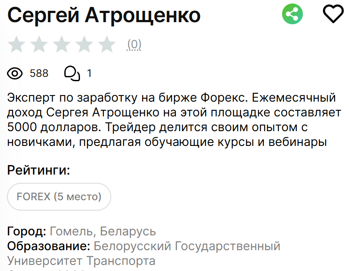Open the Белорусский Государственный Университет Транспорта link
The height and width of the screenshot is (271, 349).
click(x=187, y=246)
